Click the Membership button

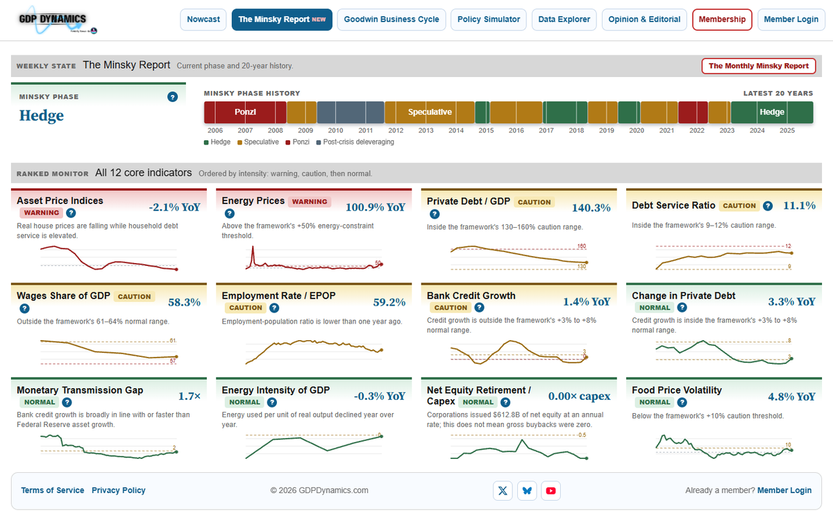[x=722, y=19]
